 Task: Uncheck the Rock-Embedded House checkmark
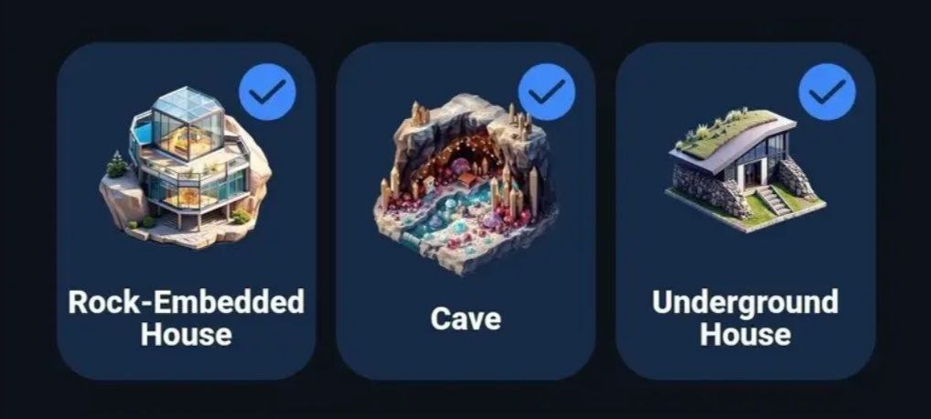click(267, 92)
